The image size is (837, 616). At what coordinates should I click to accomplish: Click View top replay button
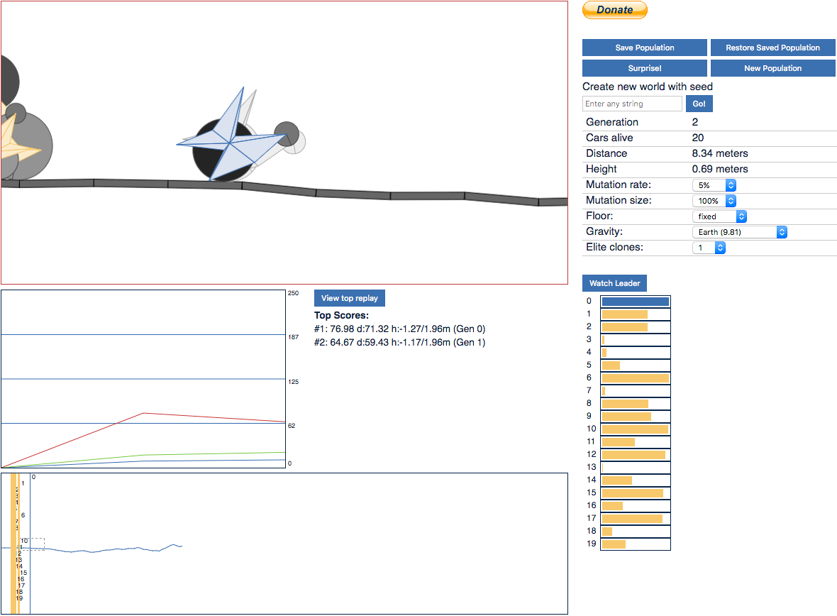349,298
